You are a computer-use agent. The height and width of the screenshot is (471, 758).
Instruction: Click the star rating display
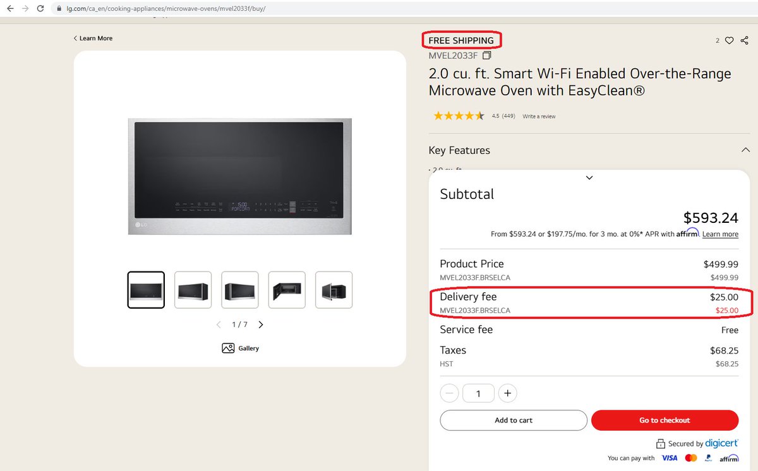459,116
